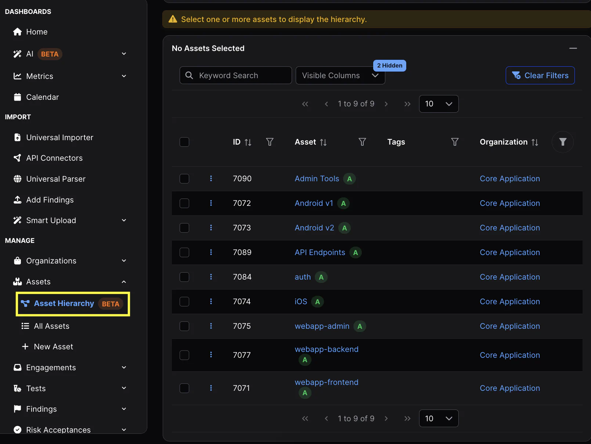The width and height of the screenshot is (591, 444).
Task: Open All Assets in the sidebar
Action: point(51,326)
